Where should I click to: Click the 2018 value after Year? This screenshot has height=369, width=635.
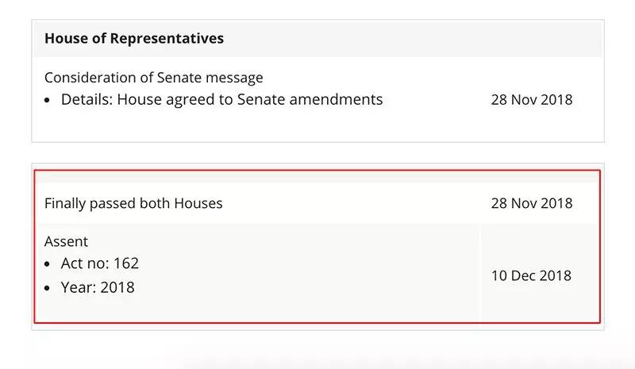coord(117,287)
